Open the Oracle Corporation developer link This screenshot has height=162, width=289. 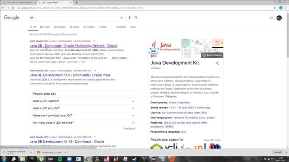180,103
